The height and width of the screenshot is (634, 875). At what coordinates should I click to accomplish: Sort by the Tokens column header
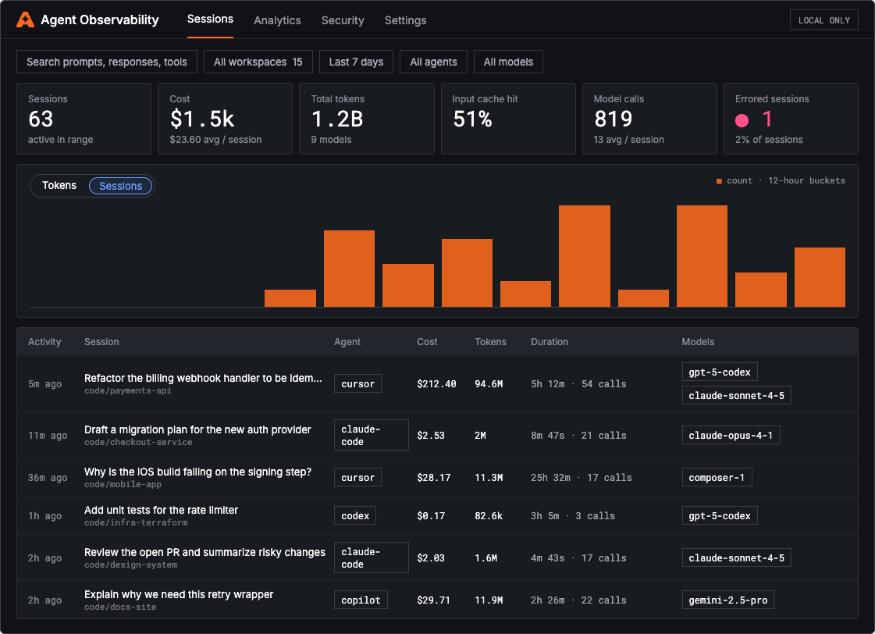(490, 341)
